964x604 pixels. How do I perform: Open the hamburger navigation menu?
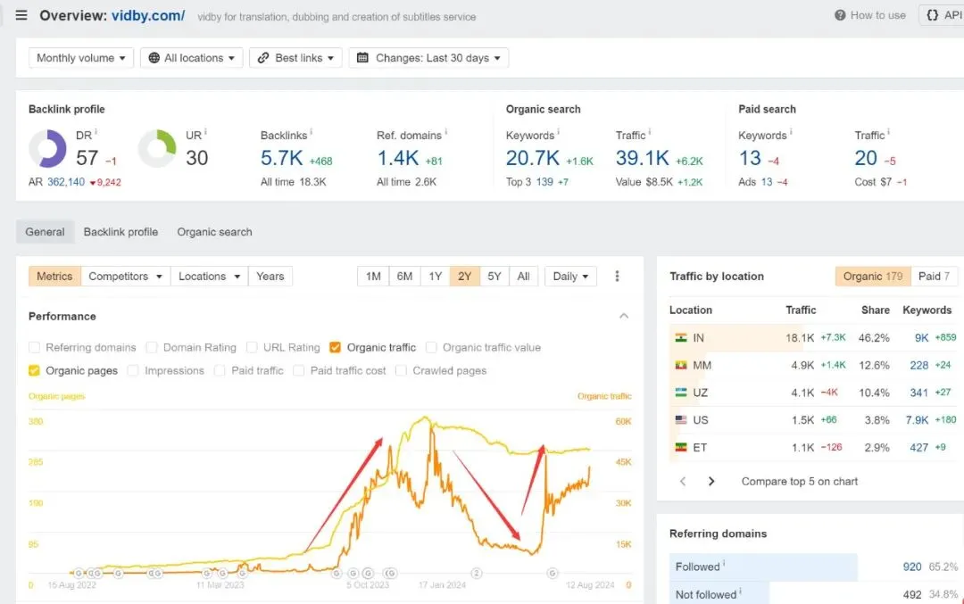click(x=21, y=15)
